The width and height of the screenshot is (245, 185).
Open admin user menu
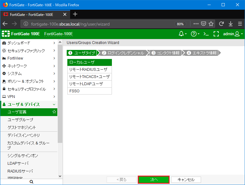coord(233,34)
